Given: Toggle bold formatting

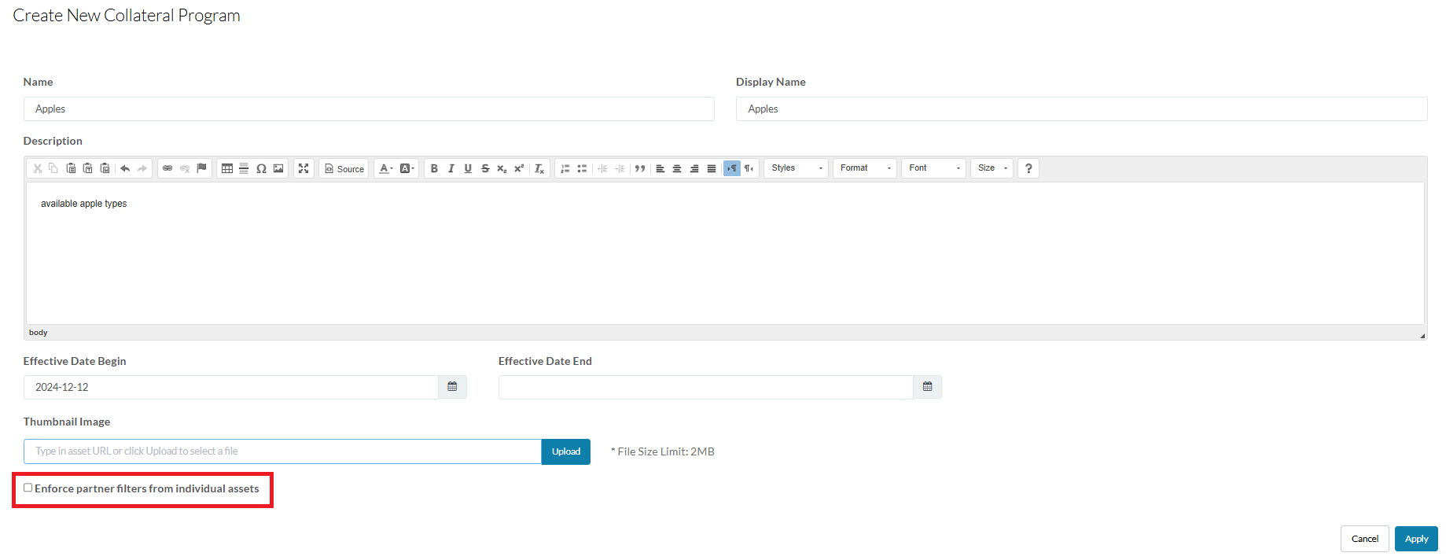Looking at the screenshot, I should point(434,168).
